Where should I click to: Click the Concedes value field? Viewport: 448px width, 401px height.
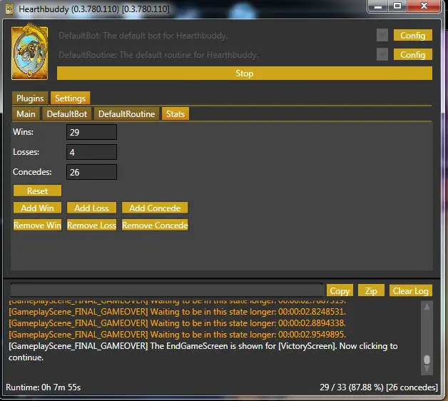tap(92, 172)
